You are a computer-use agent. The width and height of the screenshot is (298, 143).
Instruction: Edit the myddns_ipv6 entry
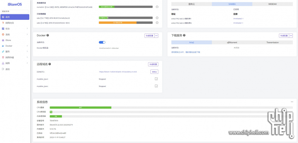tap(156, 86)
